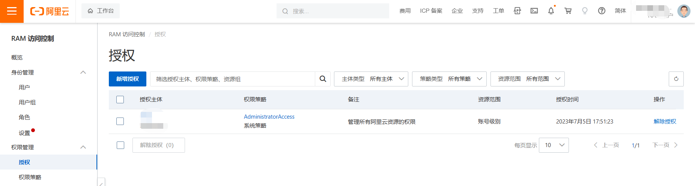Go to next page 下一页

coord(665,145)
